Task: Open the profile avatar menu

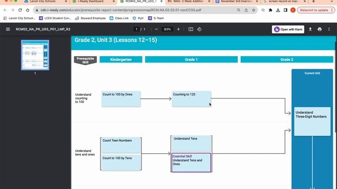Action: click(x=293, y=10)
